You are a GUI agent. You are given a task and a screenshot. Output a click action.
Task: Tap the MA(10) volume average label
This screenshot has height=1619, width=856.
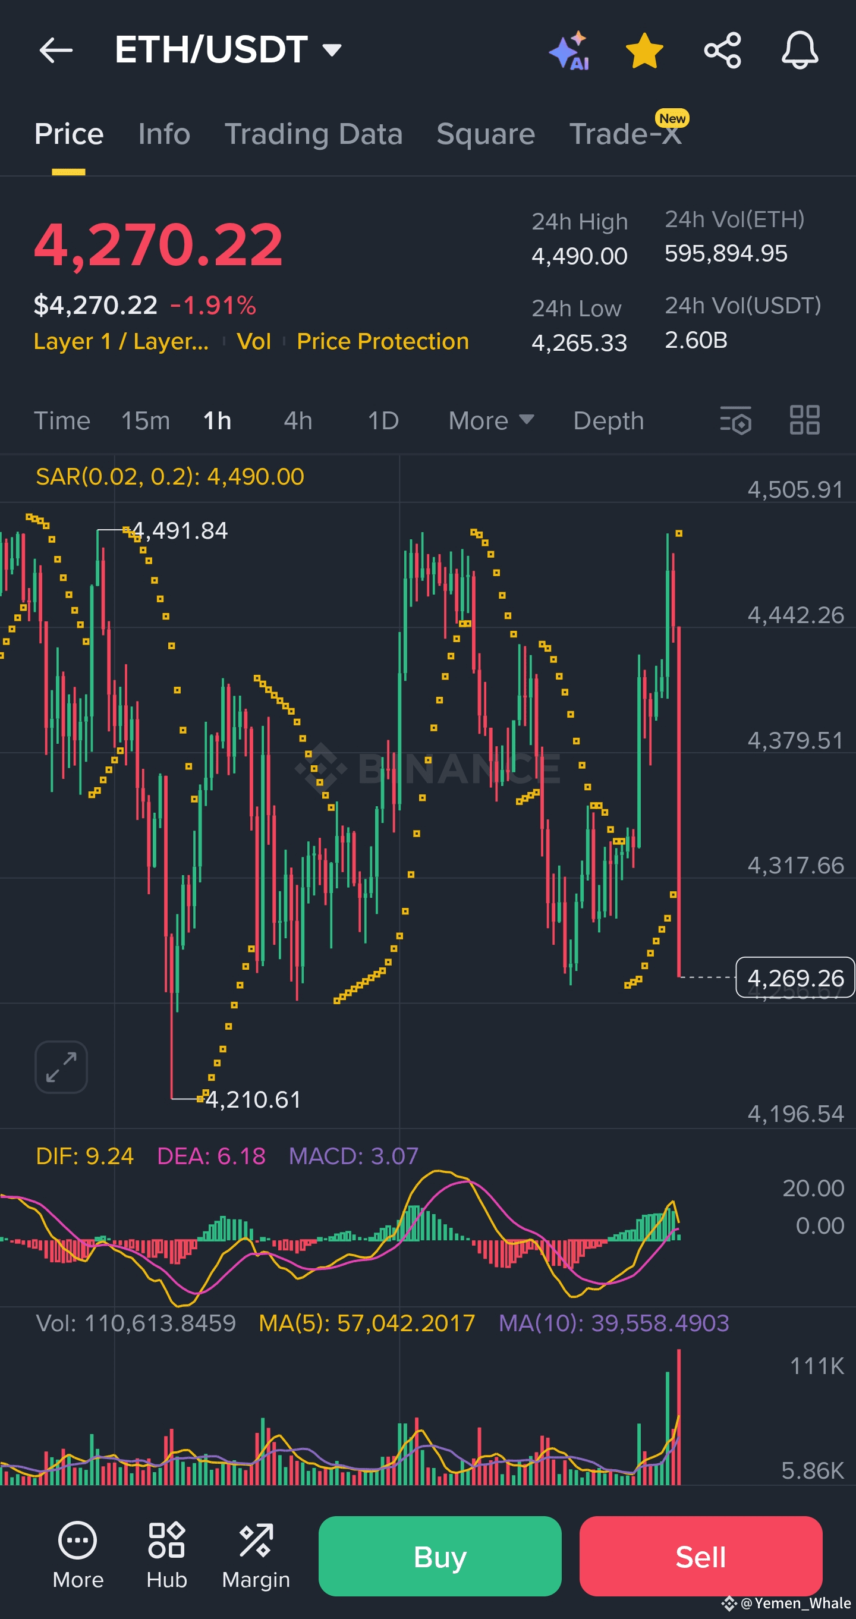click(614, 1323)
